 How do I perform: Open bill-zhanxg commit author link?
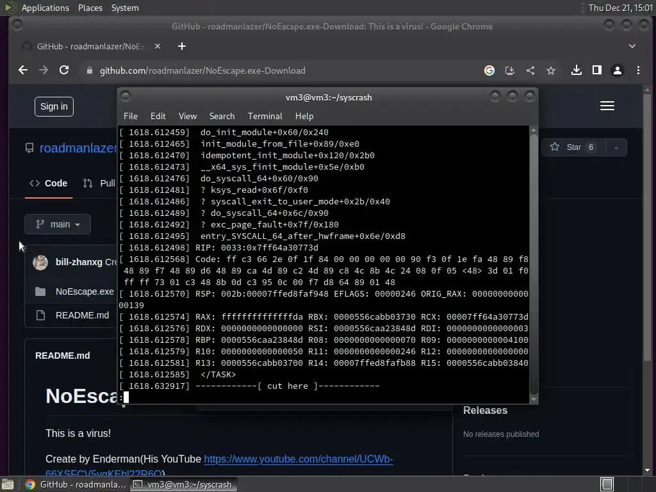[79, 262]
